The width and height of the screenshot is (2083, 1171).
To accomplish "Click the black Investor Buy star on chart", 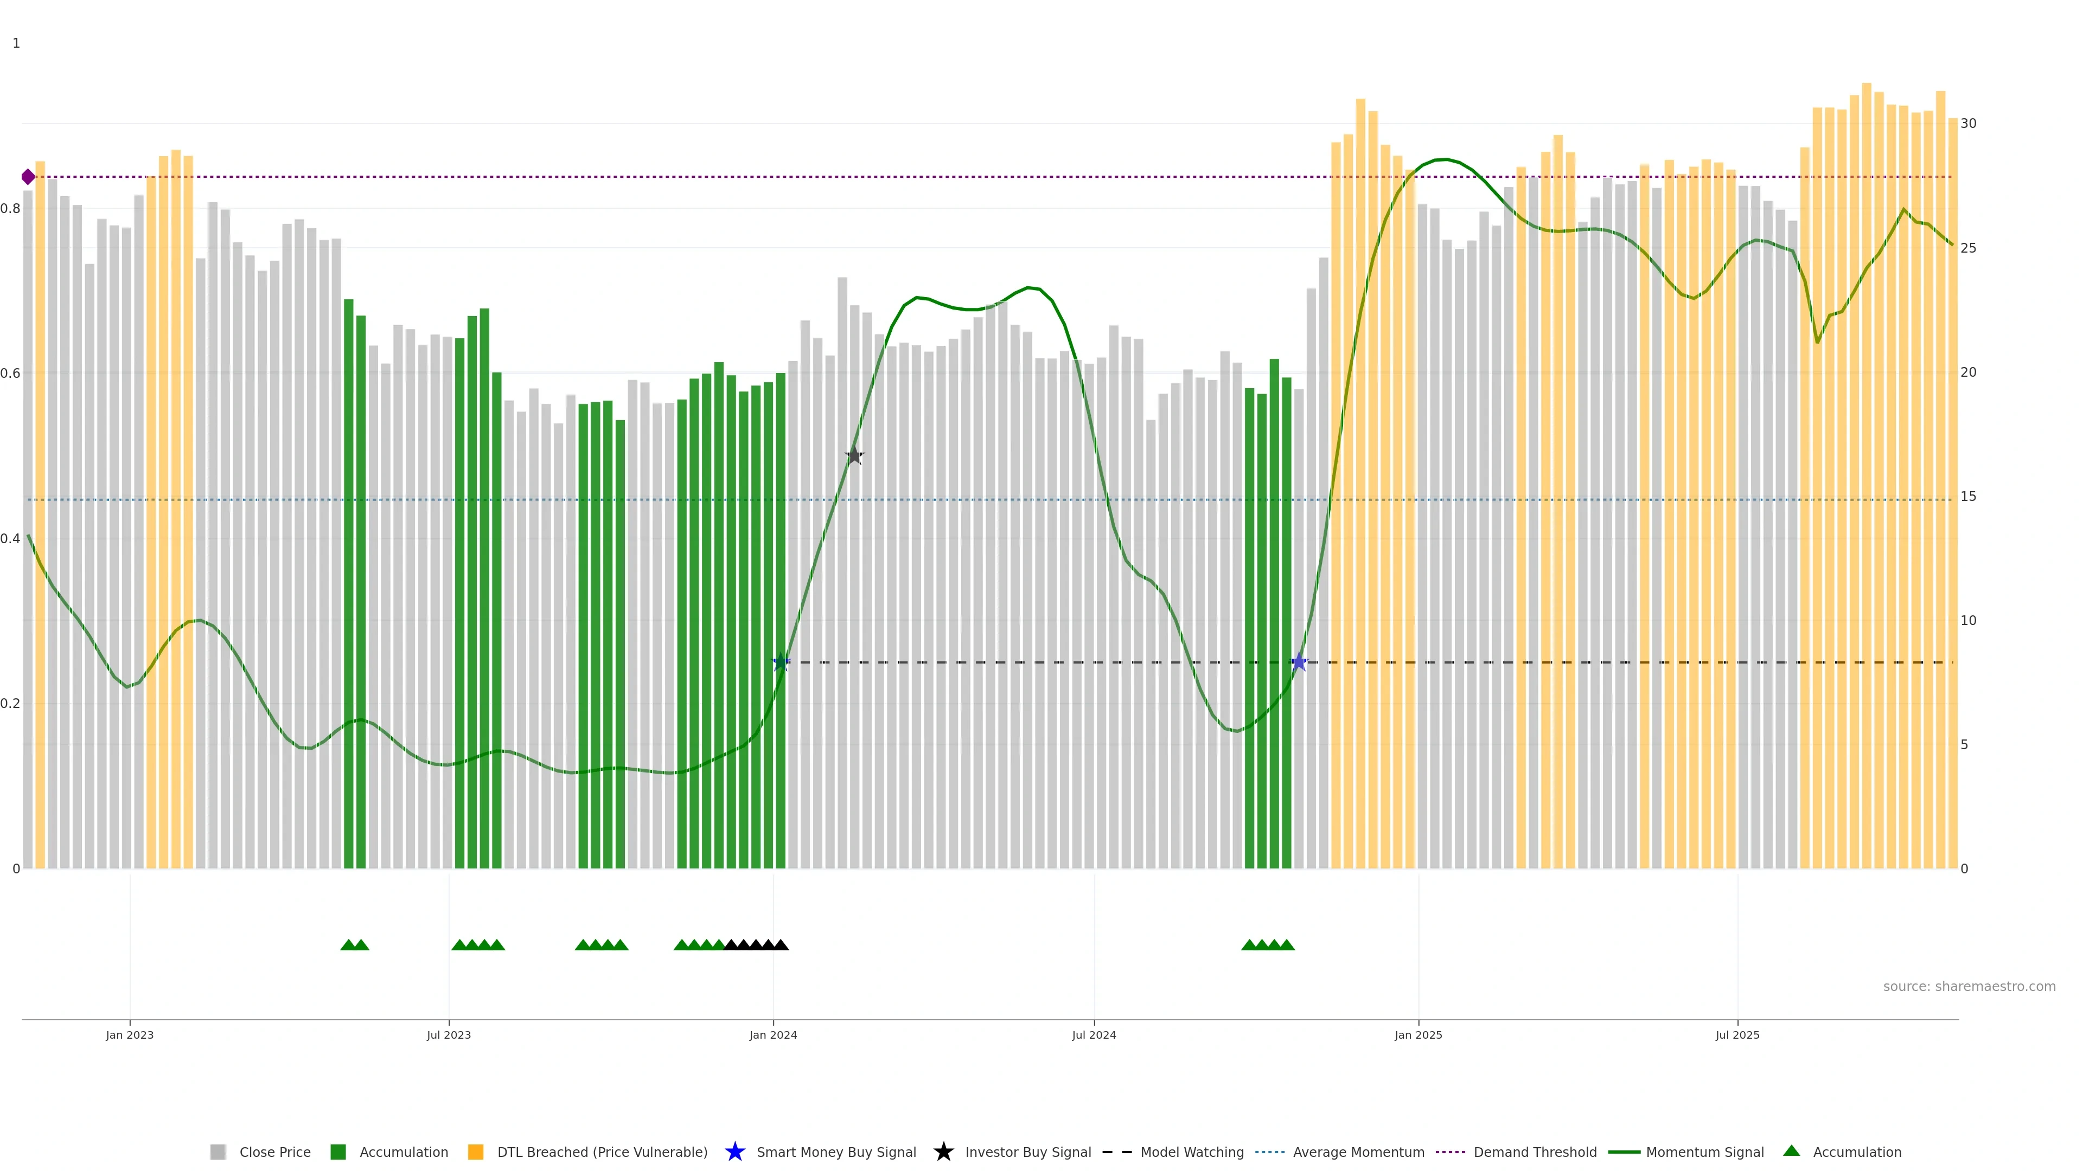I will point(854,456).
